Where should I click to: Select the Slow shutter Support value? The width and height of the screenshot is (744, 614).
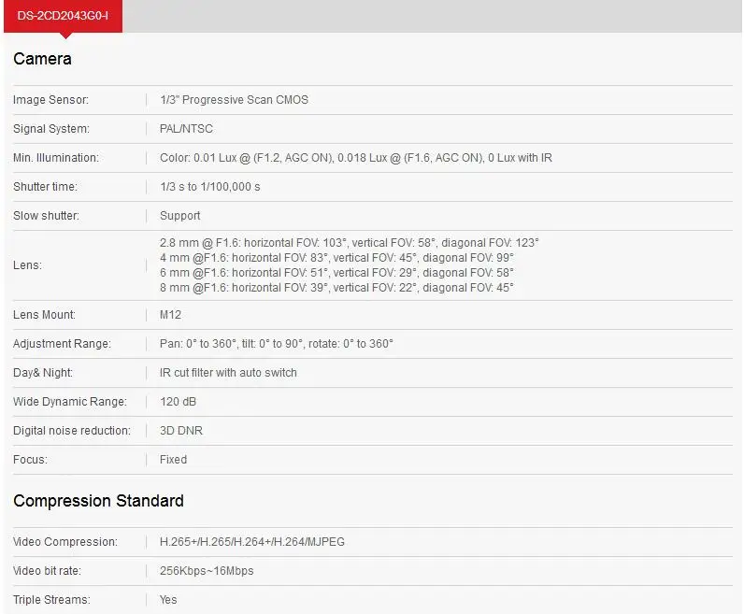pos(179,216)
